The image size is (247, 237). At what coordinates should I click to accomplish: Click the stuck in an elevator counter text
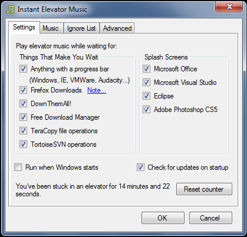click(x=93, y=190)
